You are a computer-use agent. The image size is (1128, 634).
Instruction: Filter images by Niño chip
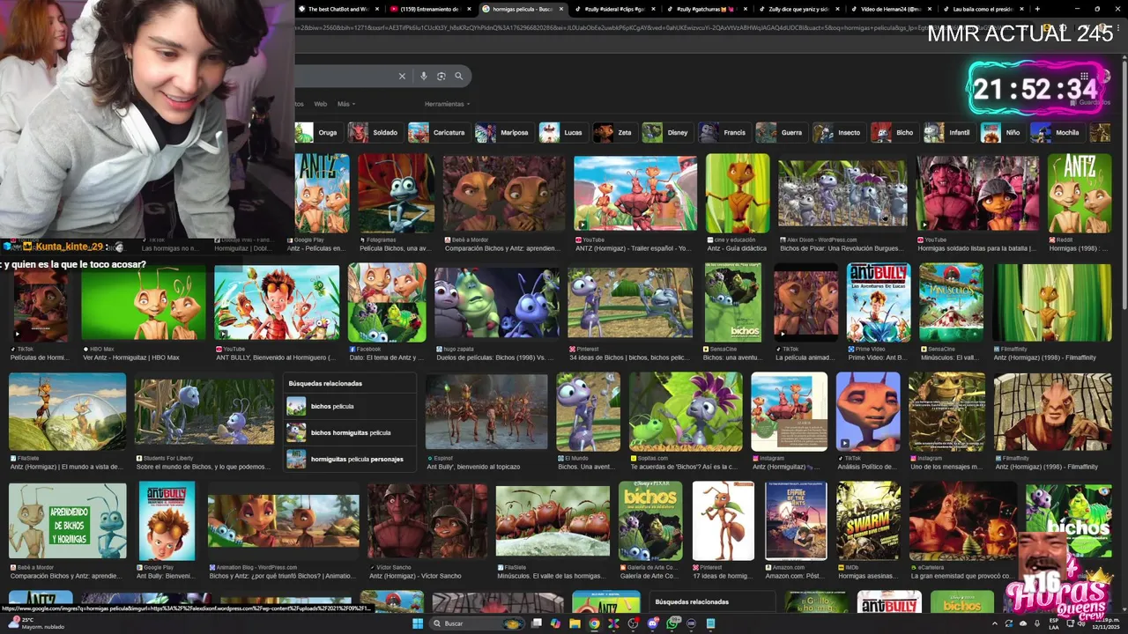tap(1003, 133)
